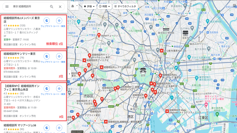Click the すみだ北斎美術館 museum marker
The width and height of the screenshot is (237, 133).
pyautogui.click(x=189, y=57)
